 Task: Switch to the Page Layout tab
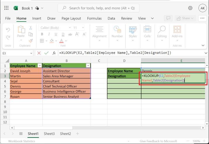pyautogui.click(x=71, y=18)
